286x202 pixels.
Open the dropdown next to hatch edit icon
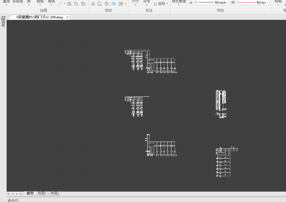click(125, 4)
